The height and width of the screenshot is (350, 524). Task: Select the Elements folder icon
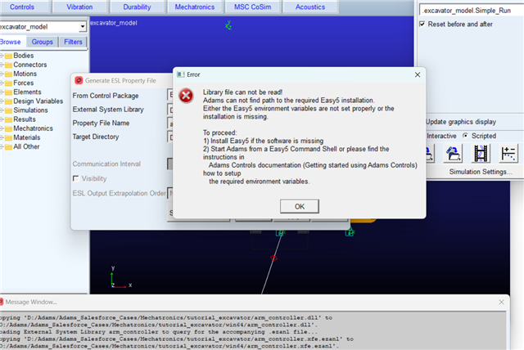9,92
